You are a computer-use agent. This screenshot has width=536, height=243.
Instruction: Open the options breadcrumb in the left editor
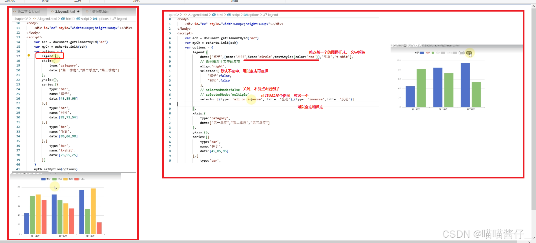click(x=103, y=19)
